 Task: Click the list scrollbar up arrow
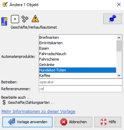(119, 38)
